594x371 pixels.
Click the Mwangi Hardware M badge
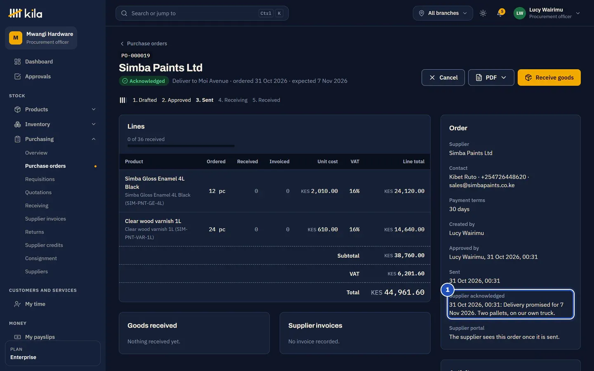coord(16,38)
